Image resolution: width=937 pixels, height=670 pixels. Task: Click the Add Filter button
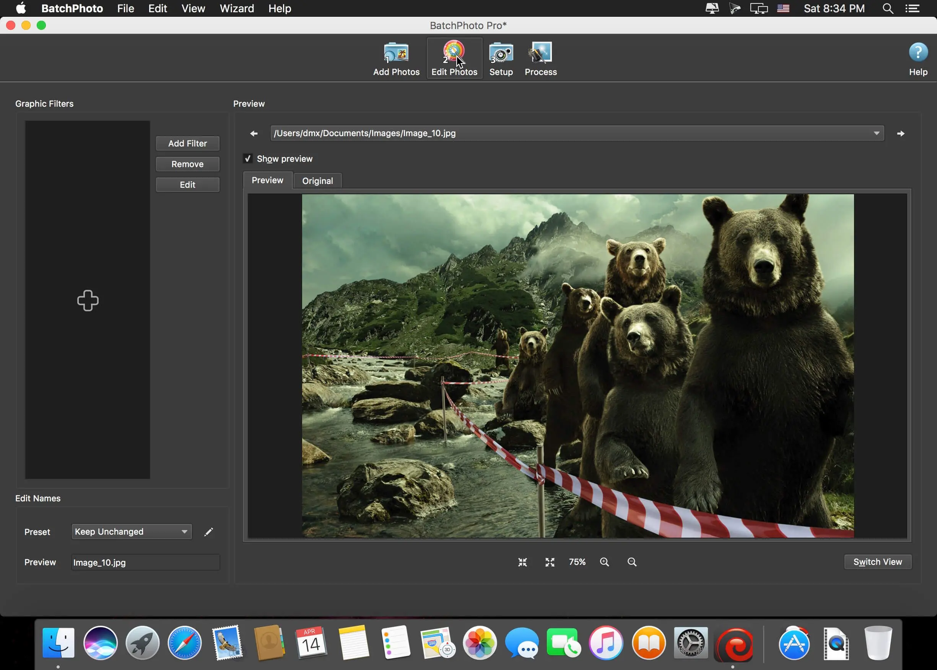pyautogui.click(x=187, y=143)
